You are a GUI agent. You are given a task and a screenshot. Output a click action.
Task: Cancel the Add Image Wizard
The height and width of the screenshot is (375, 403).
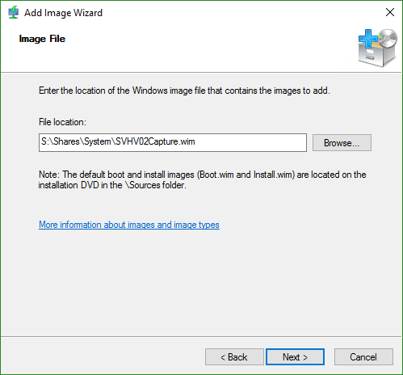point(363,357)
